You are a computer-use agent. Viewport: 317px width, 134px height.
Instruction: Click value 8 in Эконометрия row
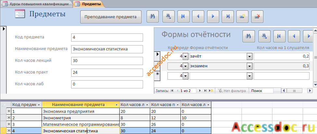pos(135,118)
